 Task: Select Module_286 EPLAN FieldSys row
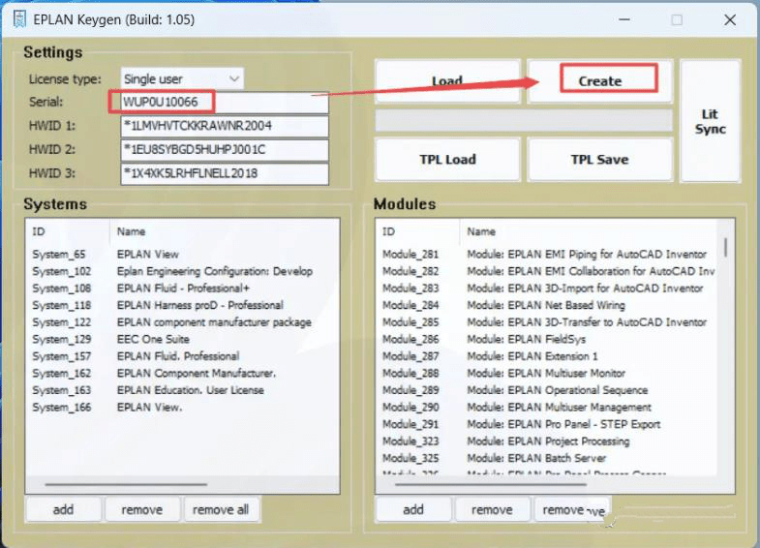point(548,339)
